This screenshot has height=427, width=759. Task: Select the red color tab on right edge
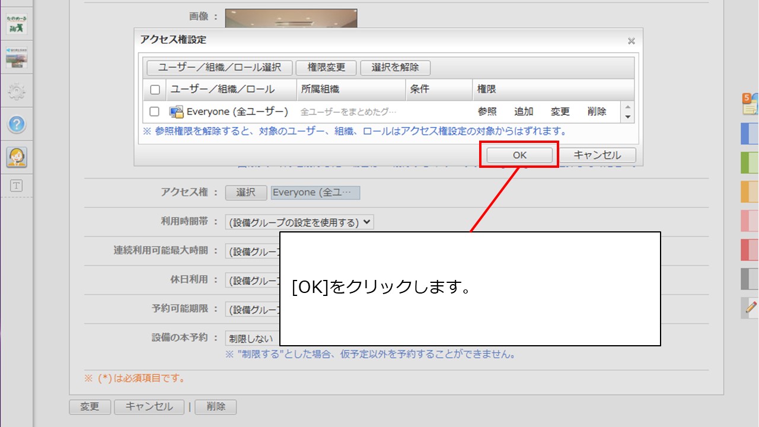click(x=750, y=250)
